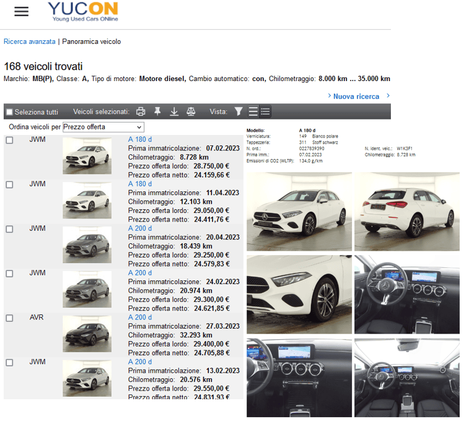Image resolution: width=464 pixels, height=424 pixels.
Task: Click the 168 veicoli trovati heading
Action: coord(43,66)
